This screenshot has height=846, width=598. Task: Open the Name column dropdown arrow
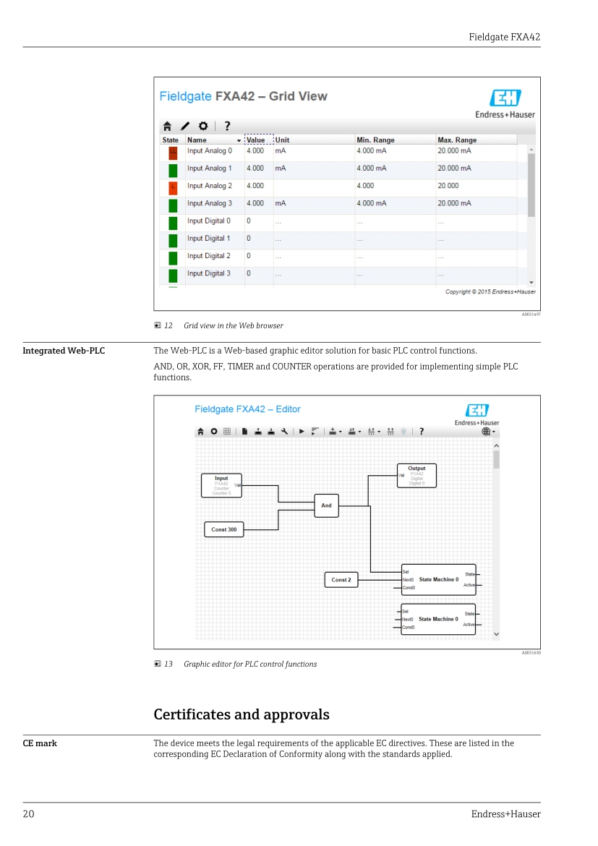pyautogui.click(x=239, y=140)
